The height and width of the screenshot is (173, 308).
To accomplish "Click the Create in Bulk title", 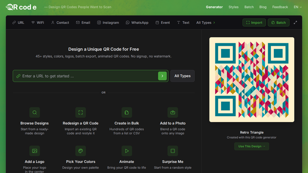I will point(127,123).
